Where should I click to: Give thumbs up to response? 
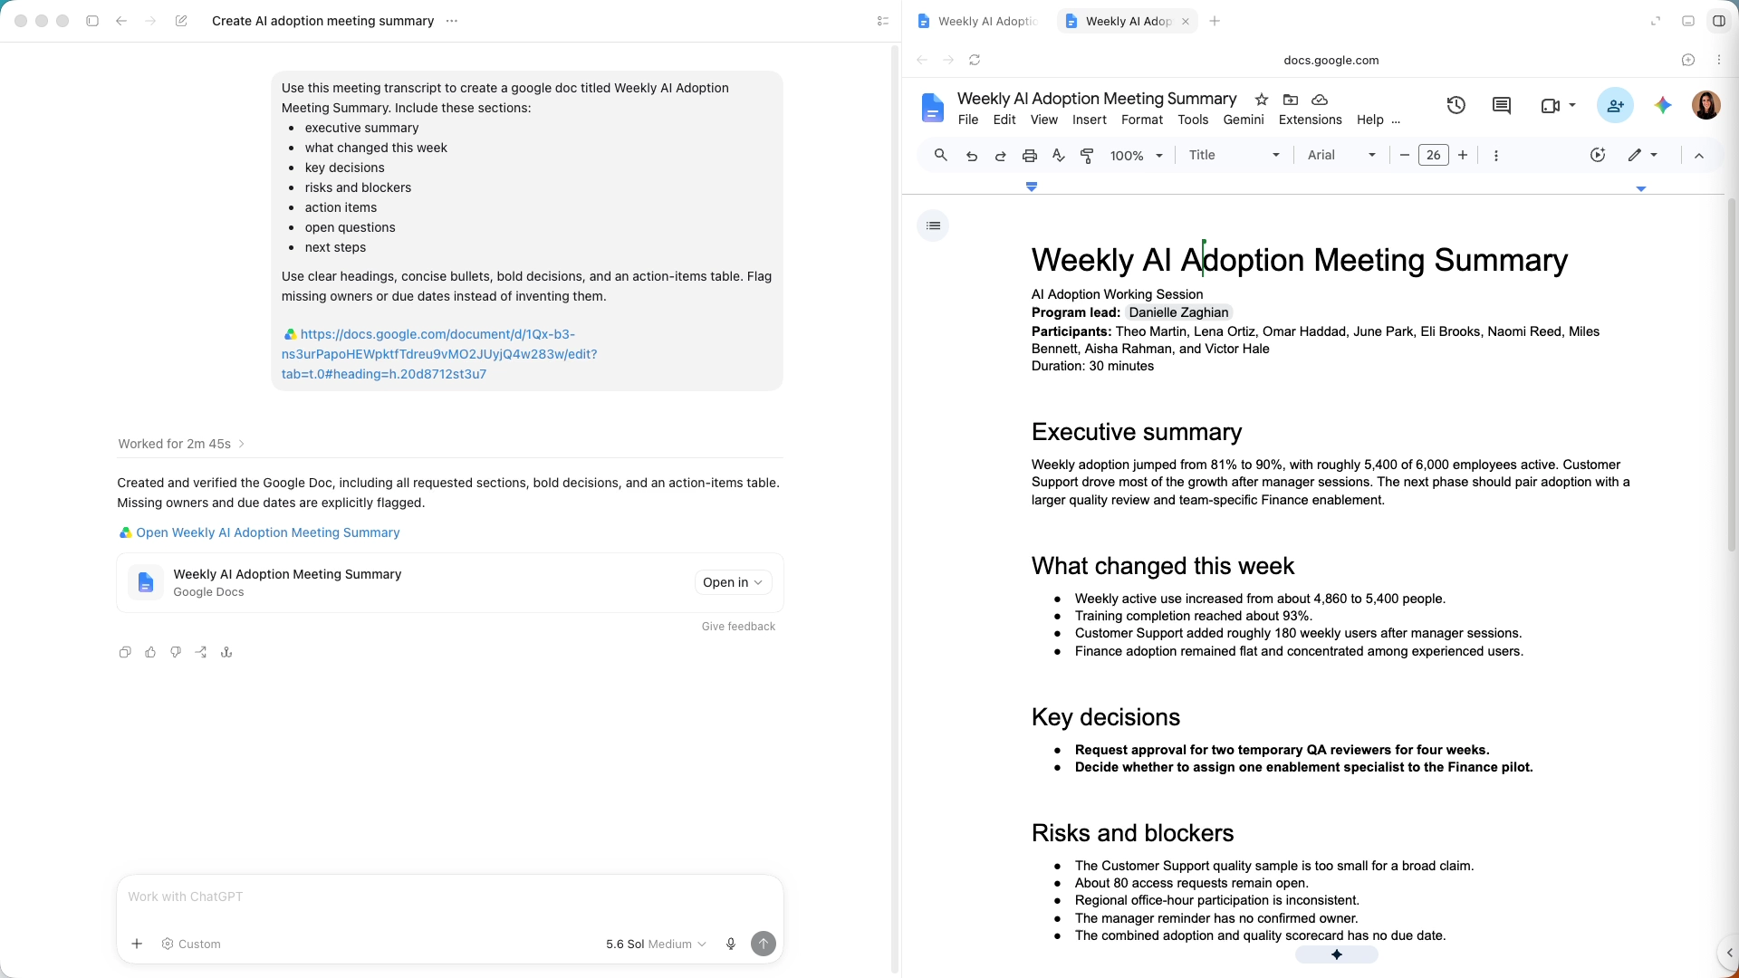[150, 652]
